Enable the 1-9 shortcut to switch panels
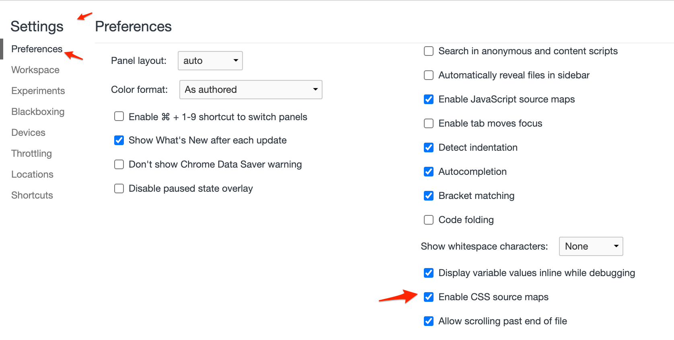The image size is (674, 340). pos(119,117)
